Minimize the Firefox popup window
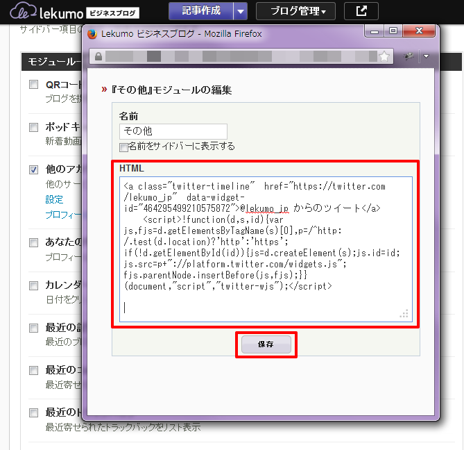 point(375,31)
